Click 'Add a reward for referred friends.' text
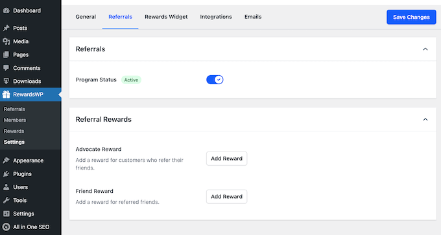The image size is (441, 235). [117, 202]
